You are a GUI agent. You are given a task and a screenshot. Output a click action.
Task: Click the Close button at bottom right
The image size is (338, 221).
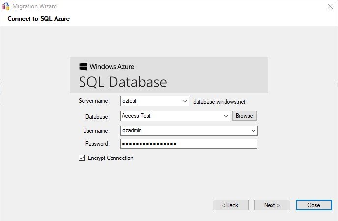click(x=314, y=205)
